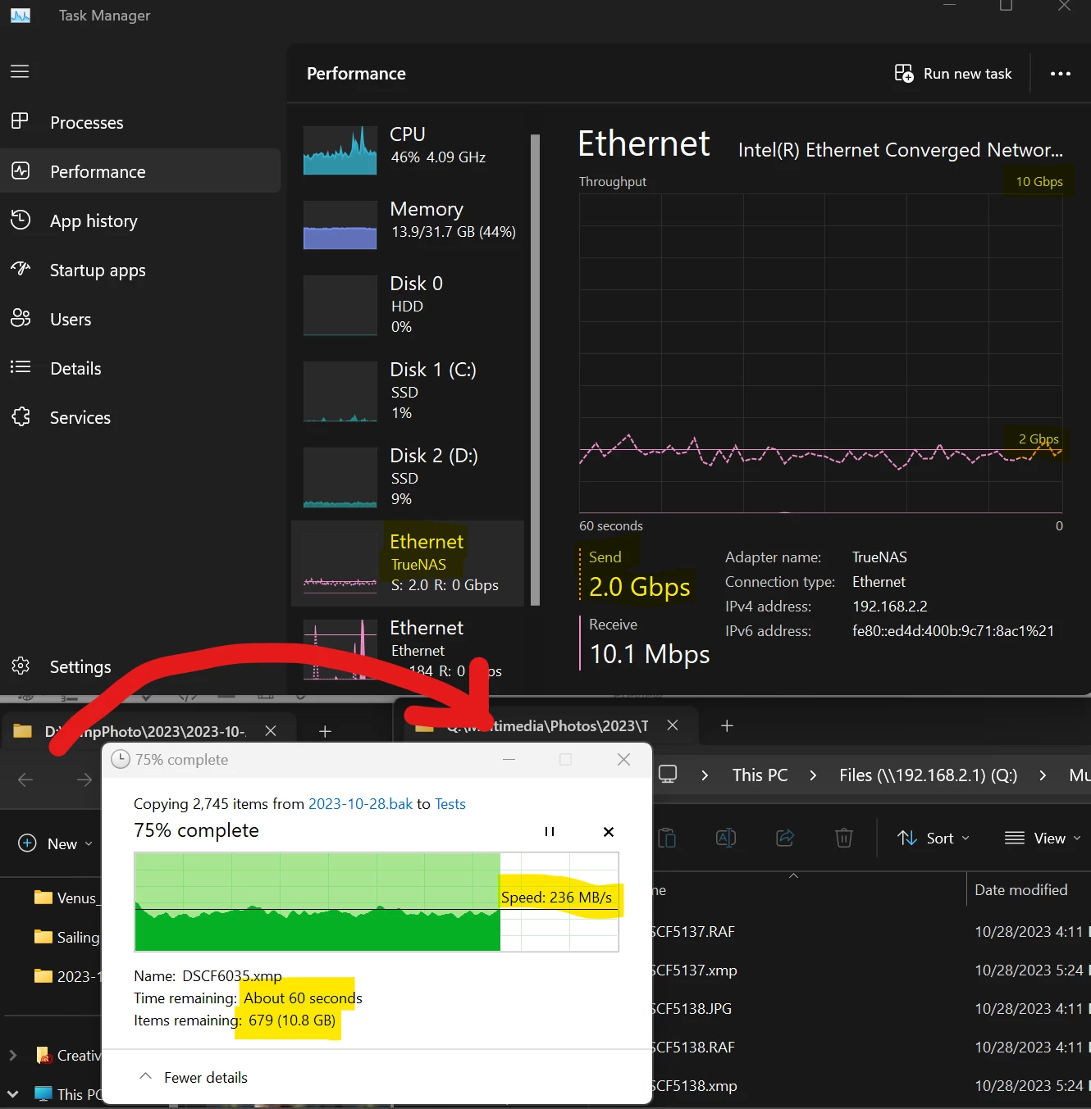Screen dimensions: 1091x1109
Task: Select Performance in the Task Manager sidebar
Action: [140, 171]
